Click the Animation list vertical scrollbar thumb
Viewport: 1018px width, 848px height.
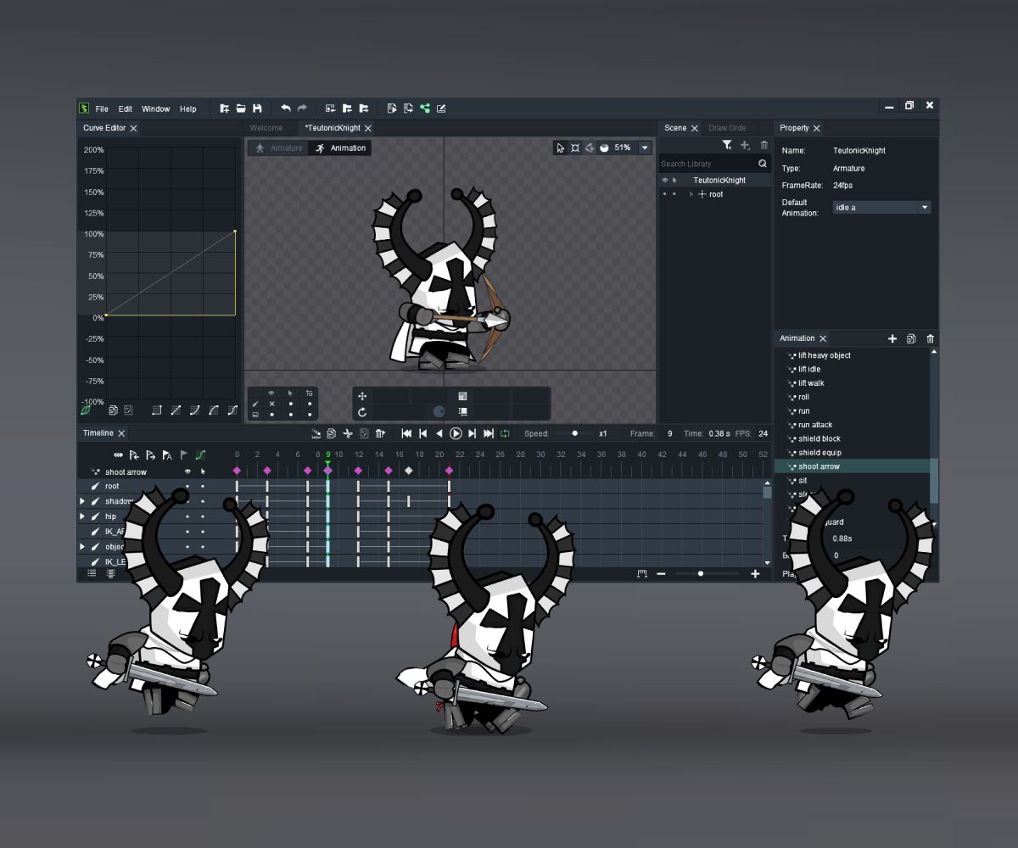(x=934, y=480)
